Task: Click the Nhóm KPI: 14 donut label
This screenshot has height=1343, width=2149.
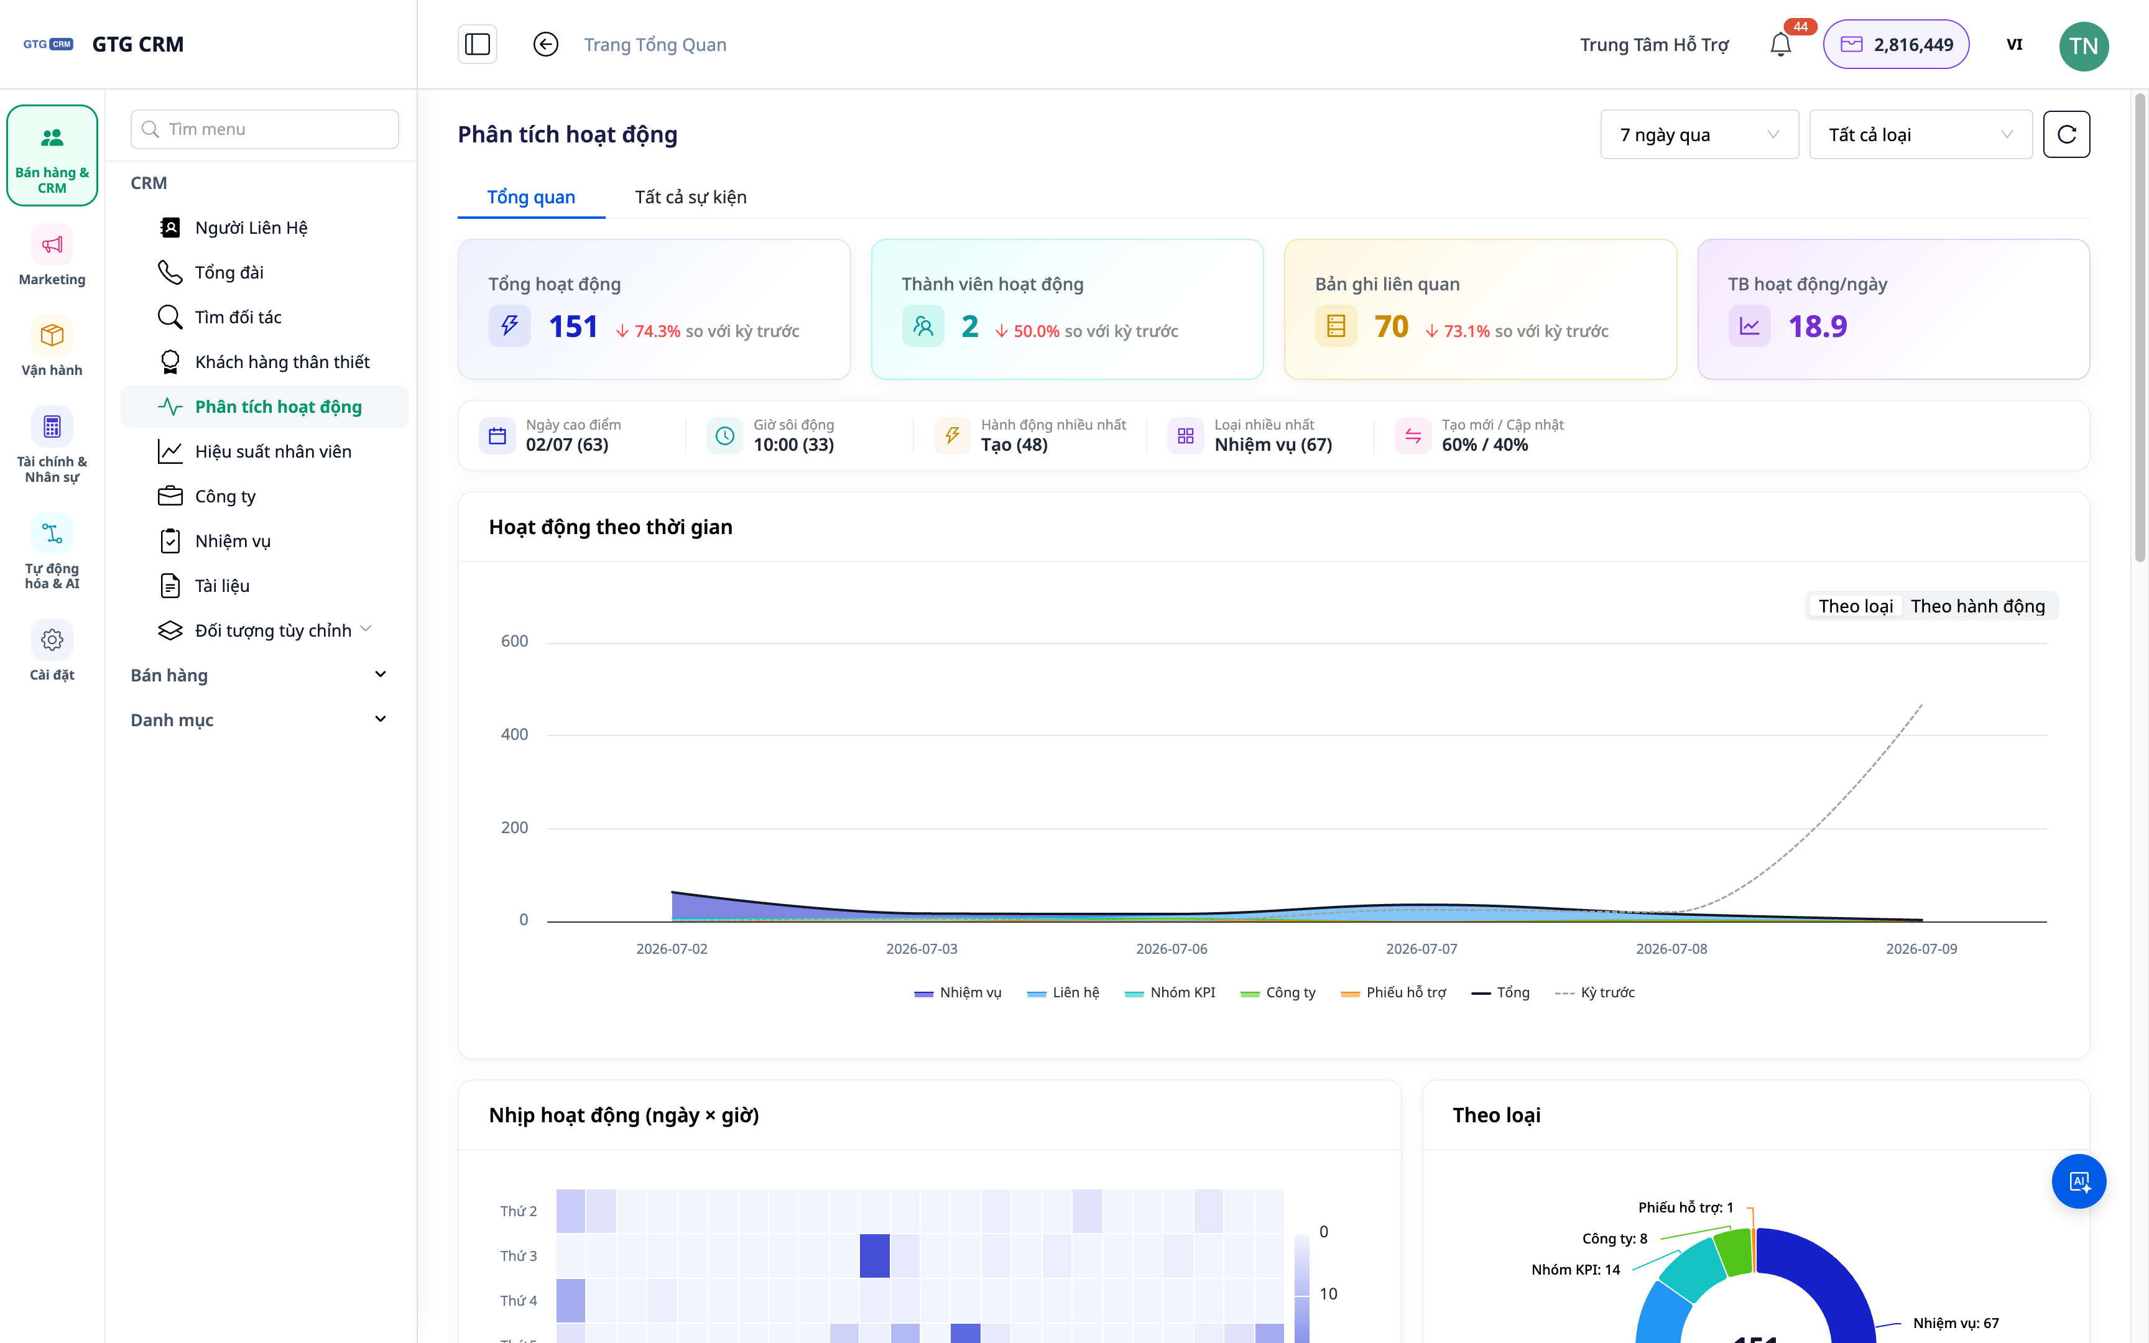Action: coord(1575,1269)
